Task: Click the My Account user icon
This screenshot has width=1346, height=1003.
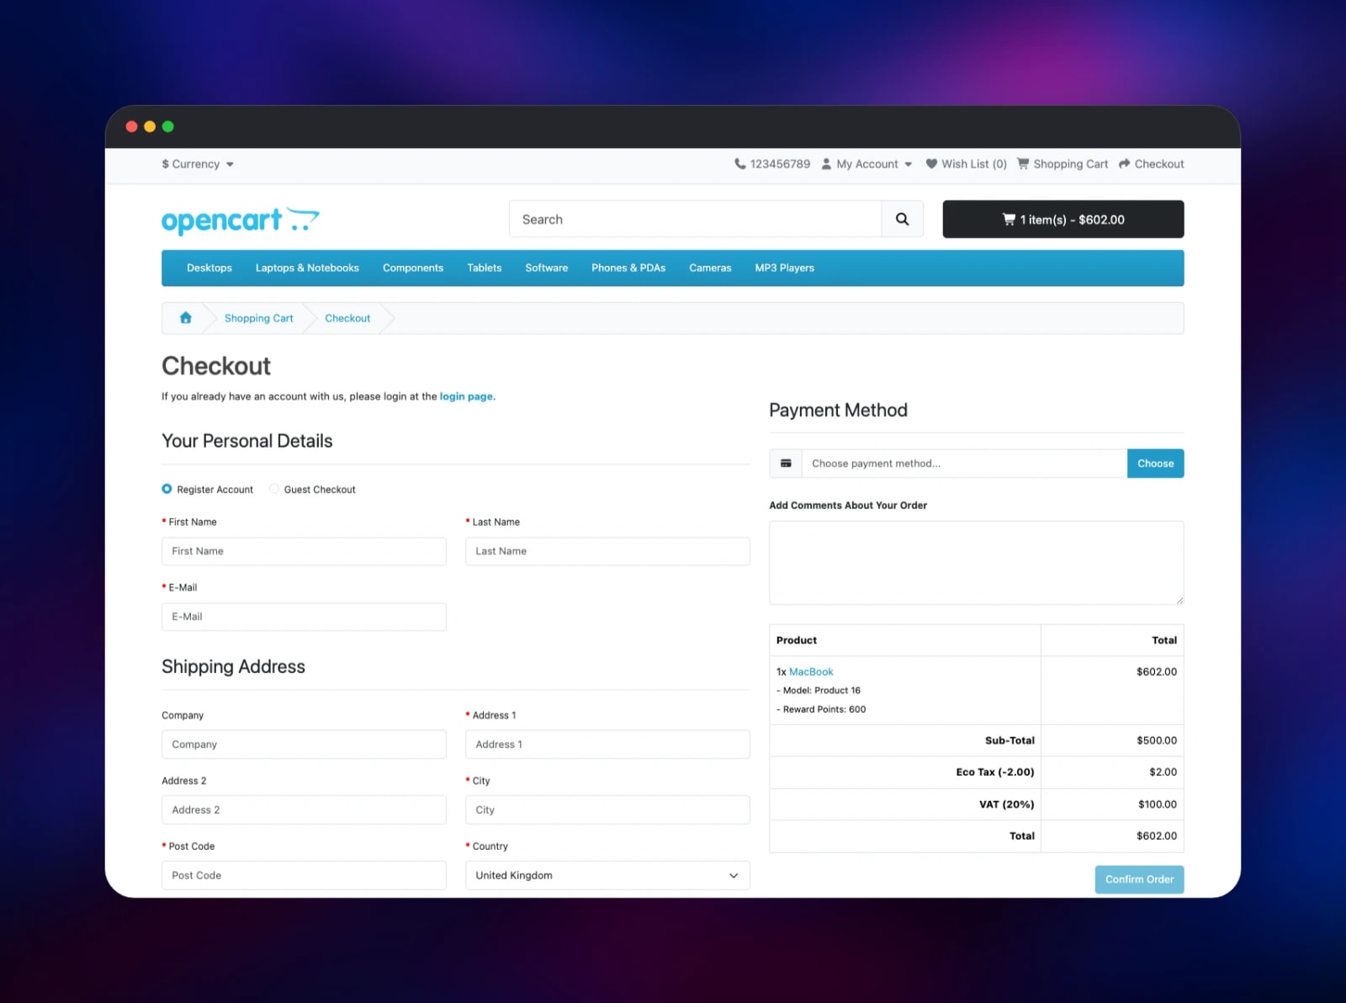Action: click(826, 164)
